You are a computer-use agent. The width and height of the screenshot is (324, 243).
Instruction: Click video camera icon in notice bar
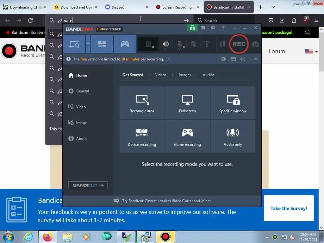point(224,59)
